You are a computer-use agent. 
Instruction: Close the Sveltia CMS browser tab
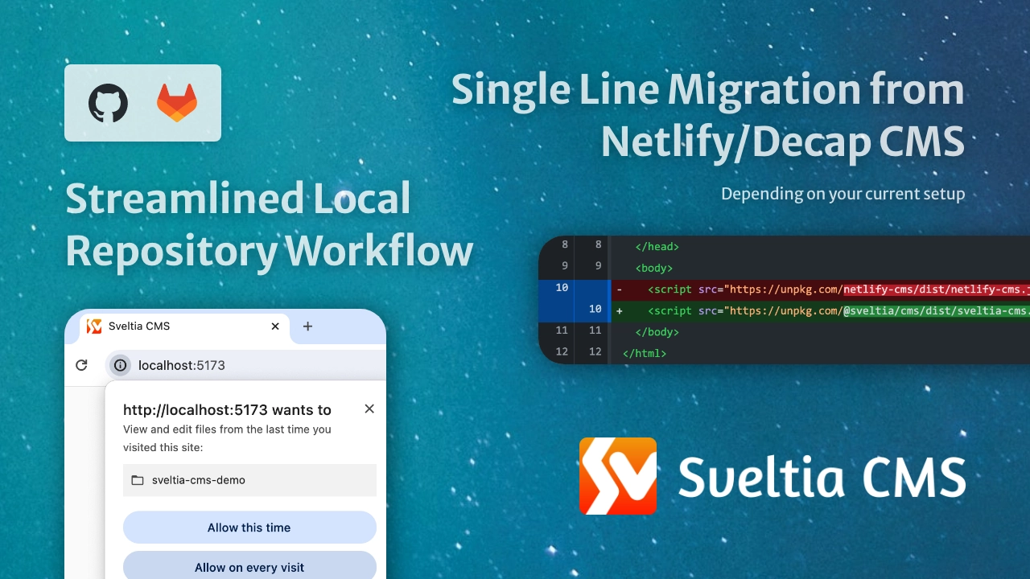275,326
